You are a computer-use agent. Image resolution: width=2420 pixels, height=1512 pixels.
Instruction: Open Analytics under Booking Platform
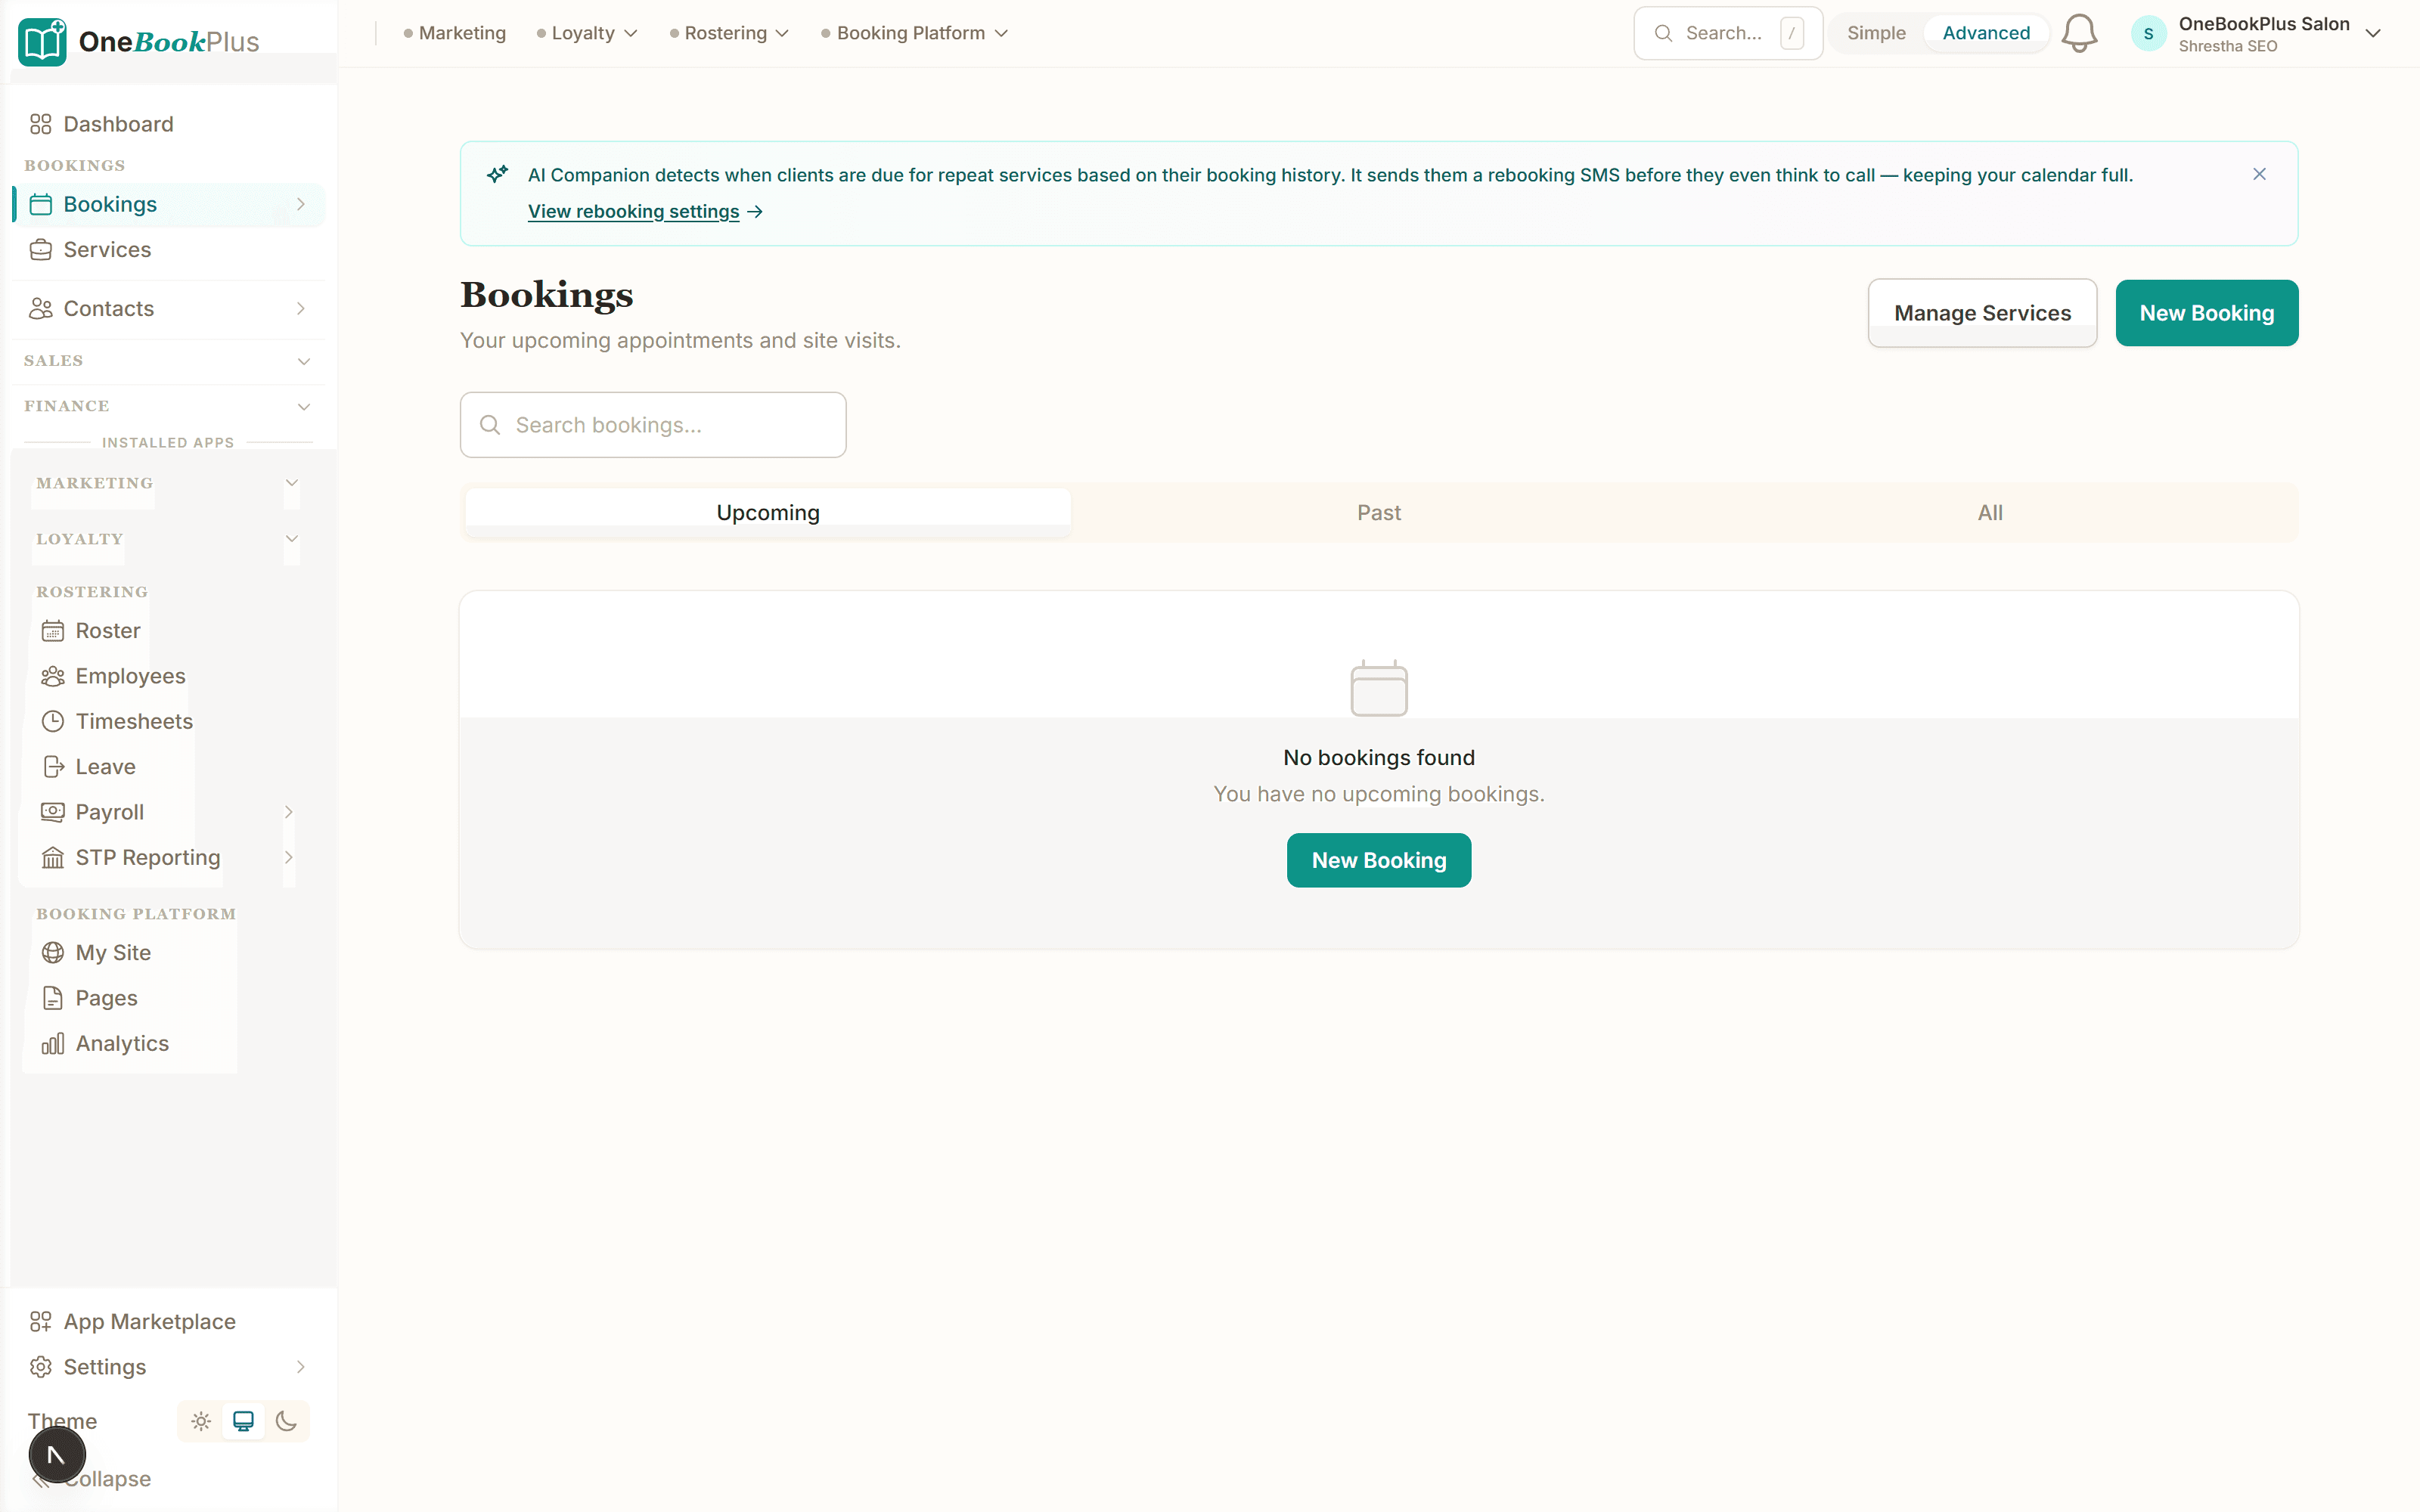(121, 1043)
